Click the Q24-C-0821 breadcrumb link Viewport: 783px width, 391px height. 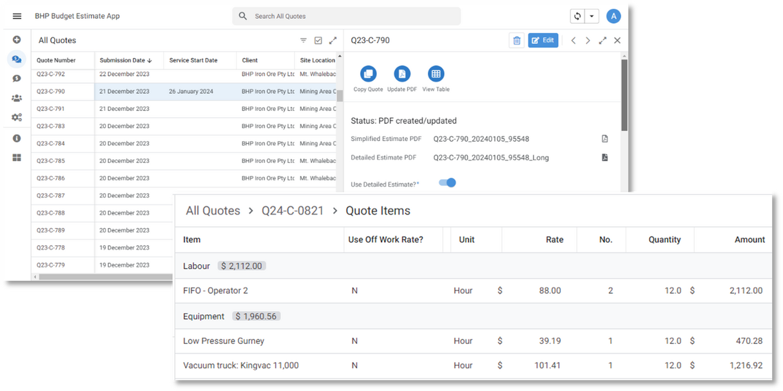(x=293, y=211)
